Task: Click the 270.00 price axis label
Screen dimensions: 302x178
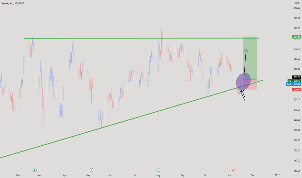Action: coord(297,49)
